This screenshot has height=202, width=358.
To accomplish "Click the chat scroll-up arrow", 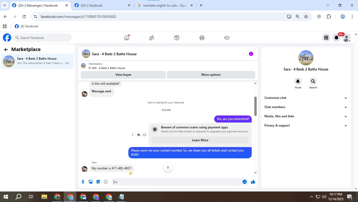I will [256, 83].
